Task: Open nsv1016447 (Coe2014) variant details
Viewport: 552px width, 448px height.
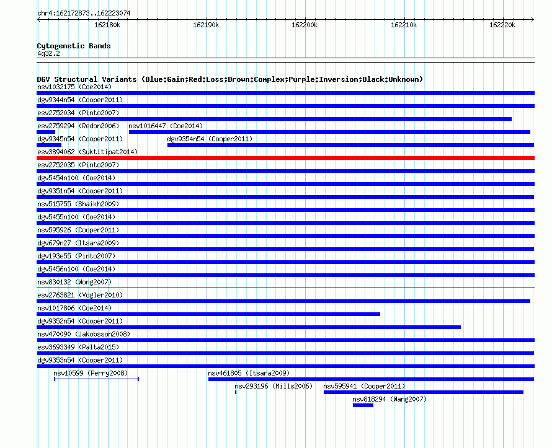Action: pyautogui.click(x=329, y=132)
